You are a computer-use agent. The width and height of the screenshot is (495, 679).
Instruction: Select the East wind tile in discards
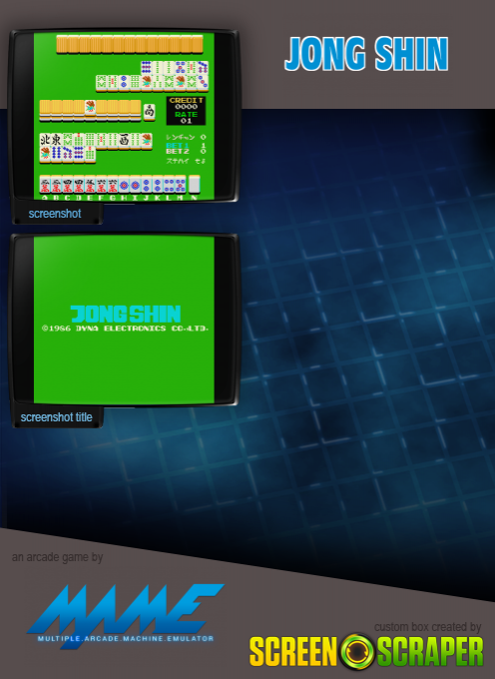click(56, 140)
